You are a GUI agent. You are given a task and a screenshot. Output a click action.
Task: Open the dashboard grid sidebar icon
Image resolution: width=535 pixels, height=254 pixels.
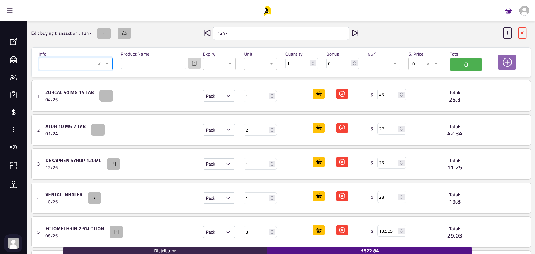13,166
